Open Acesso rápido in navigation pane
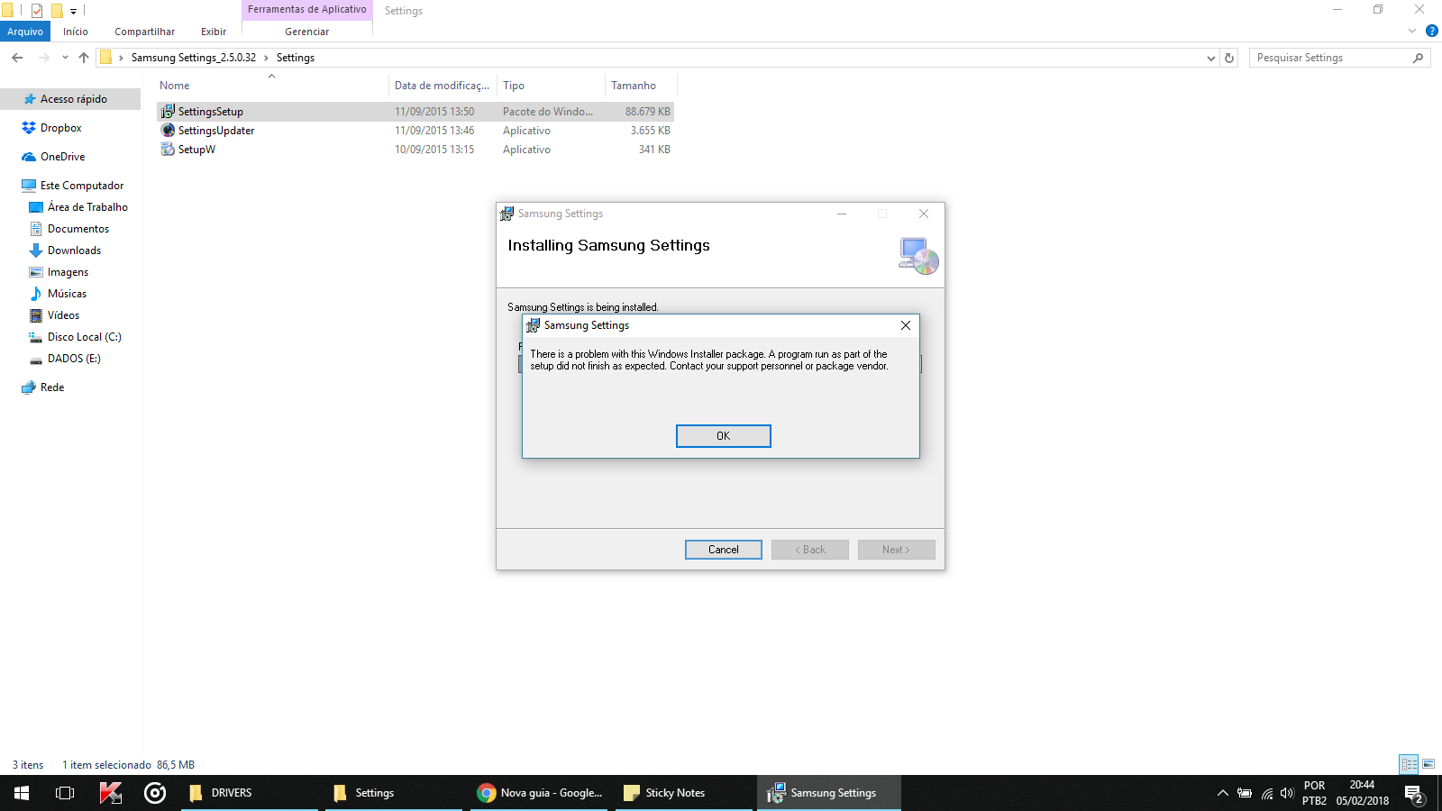The image size is (1442, 811). (x=74, y=99)
